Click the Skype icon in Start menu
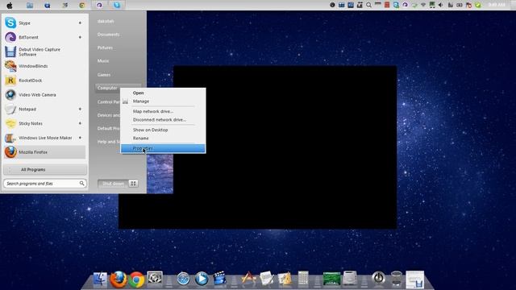 [10, 23]
